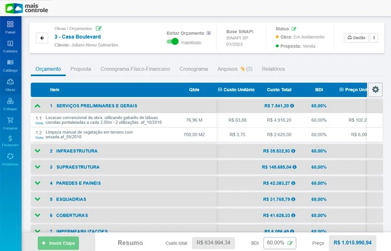This screenshot has width=391, height=251.
Task: Click the Preço R$ 1.015.990,94 value
Action: 352,243
